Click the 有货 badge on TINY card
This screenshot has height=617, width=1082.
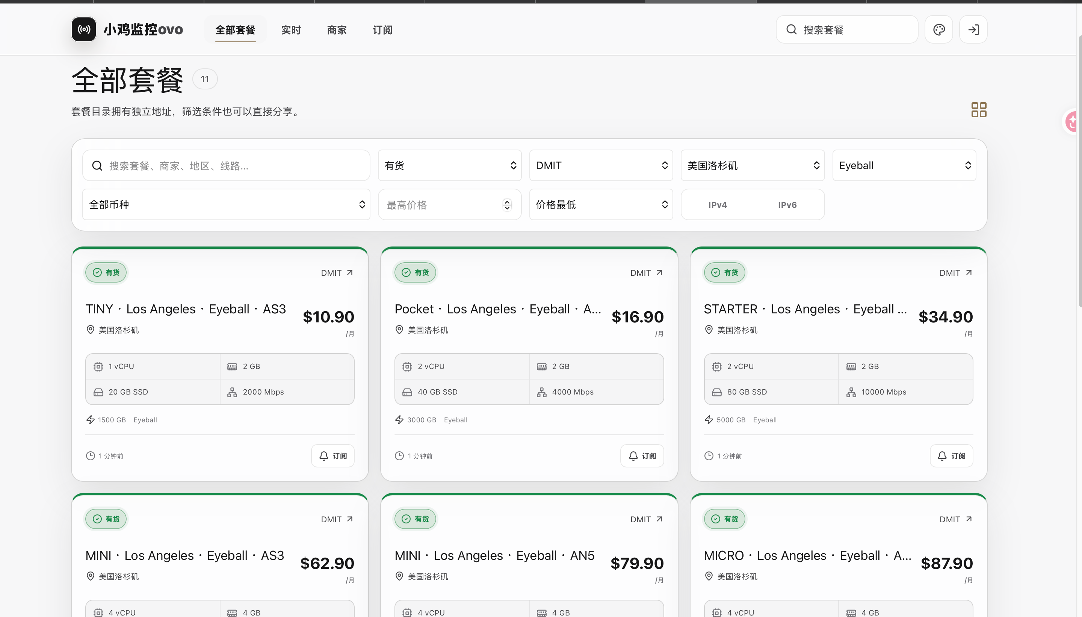106,272
